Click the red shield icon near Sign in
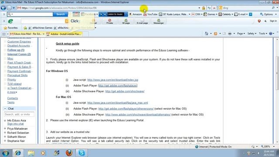This screenshot has width=279, height=157. click(259, 21)
